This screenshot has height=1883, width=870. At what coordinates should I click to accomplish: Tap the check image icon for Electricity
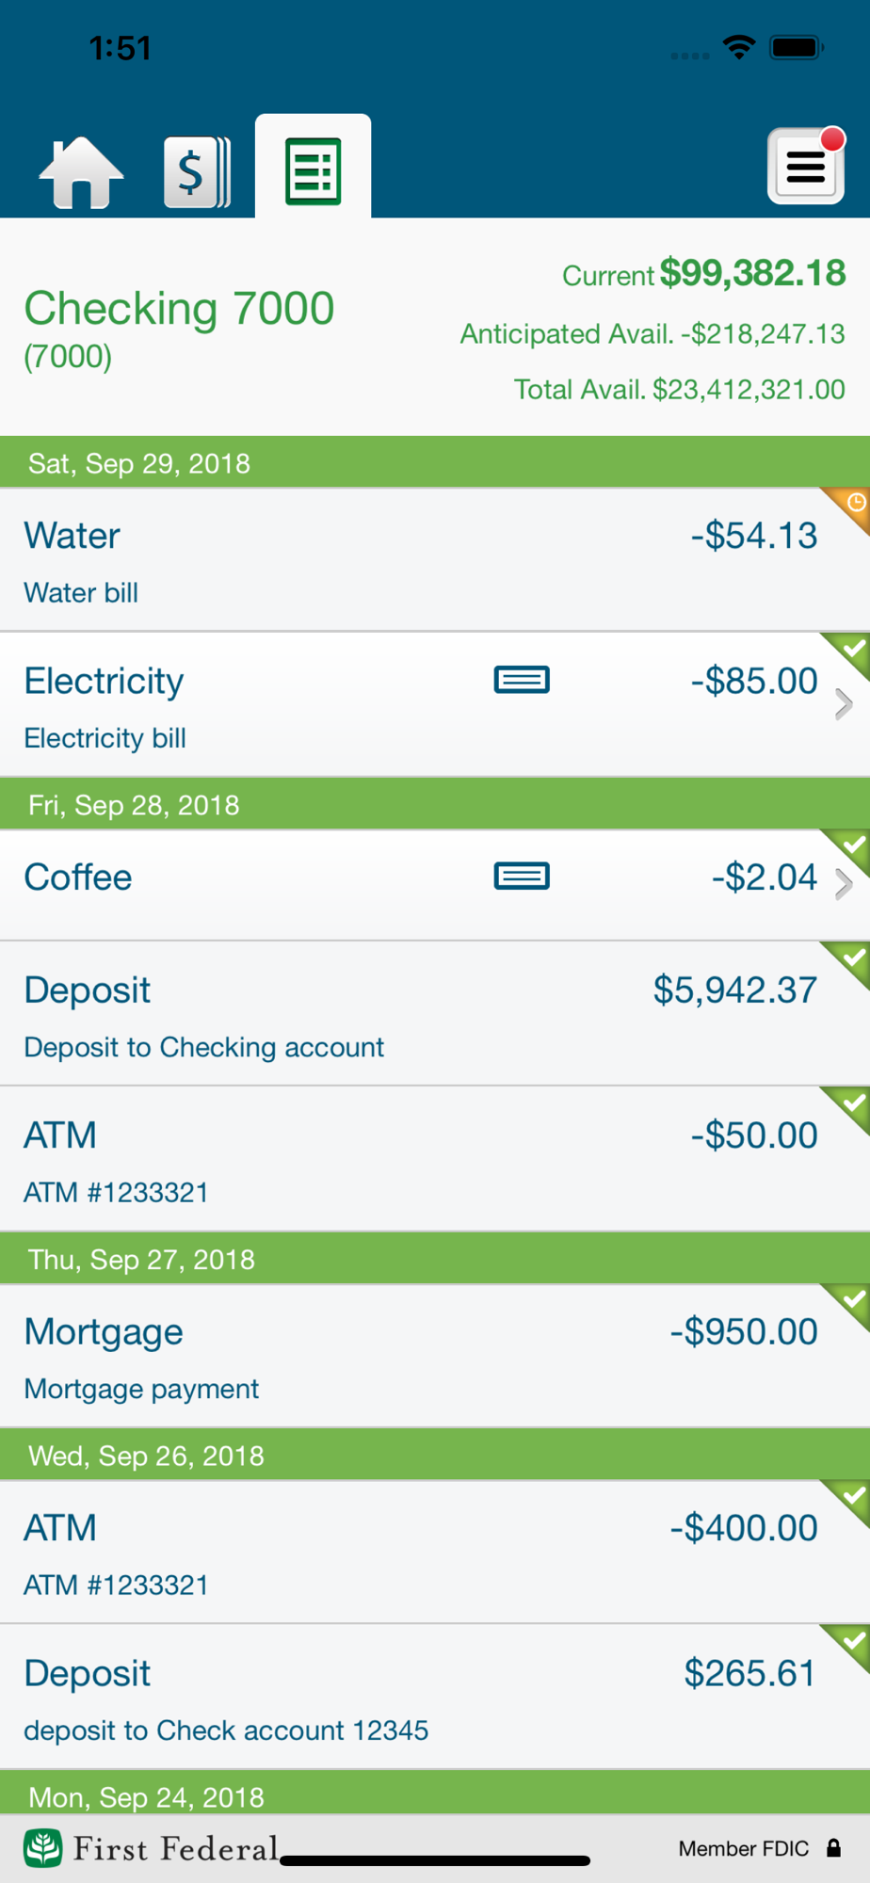pyautogui.click(x=522, y=680)
